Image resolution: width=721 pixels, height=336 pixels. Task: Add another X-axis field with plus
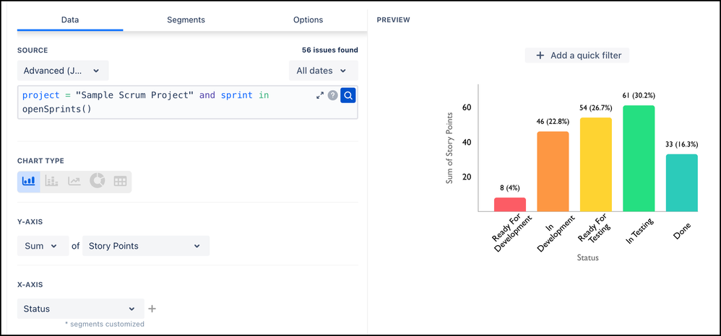coord(152,309)
